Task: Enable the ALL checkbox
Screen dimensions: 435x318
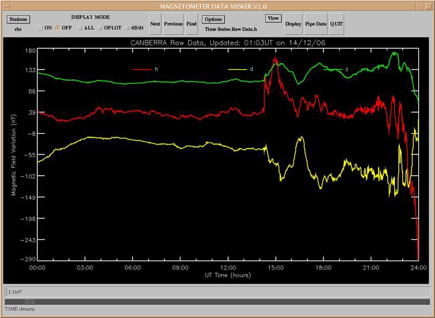Action: coord(80,28)
